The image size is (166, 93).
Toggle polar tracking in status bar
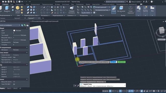(120, 91)
